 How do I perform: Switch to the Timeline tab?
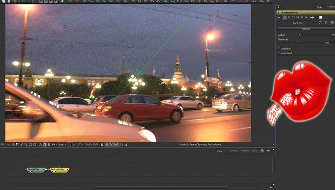click(244, 151)
